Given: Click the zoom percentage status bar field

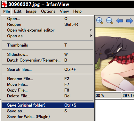Looking at the screenshot, I should (107, 95).
